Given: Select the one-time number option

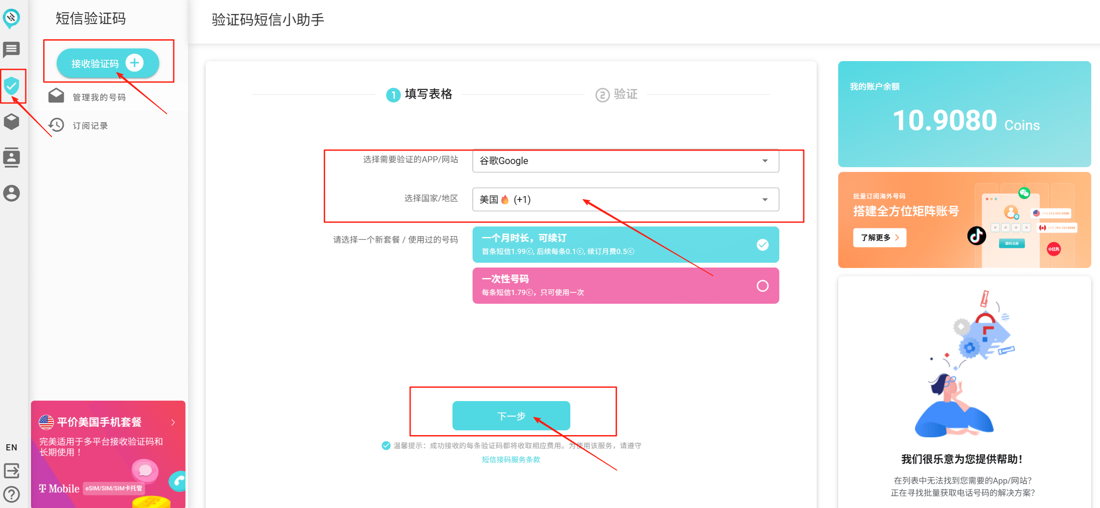Looking at the screenshot, I should [x=626, y=285].
